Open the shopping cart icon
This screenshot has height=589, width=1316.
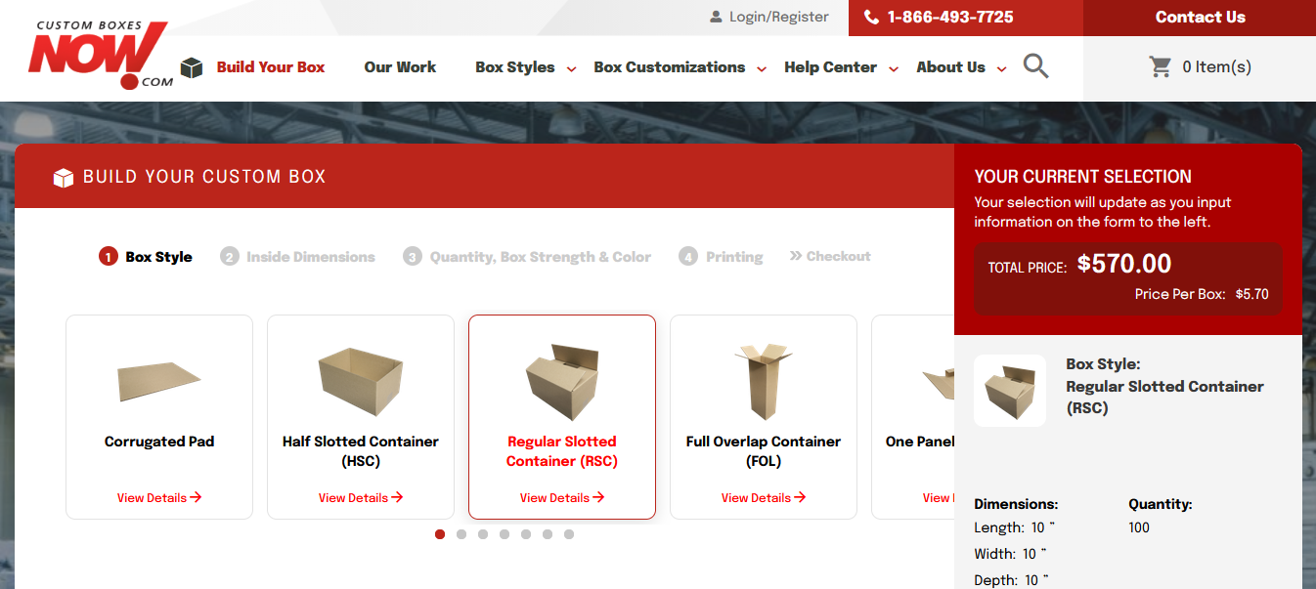coord(1161,66)
